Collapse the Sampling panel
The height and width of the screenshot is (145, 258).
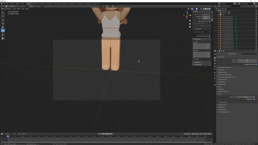(x=221, y=57)
